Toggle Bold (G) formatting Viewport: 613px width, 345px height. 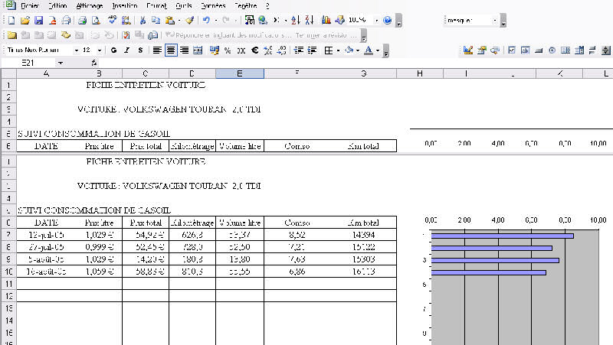(113, 50)
